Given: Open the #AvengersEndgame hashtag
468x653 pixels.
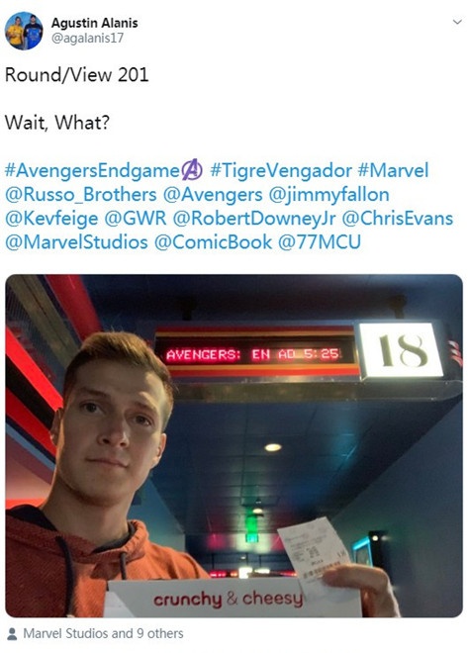Looking at the screenshot, I should pos(92,171).
